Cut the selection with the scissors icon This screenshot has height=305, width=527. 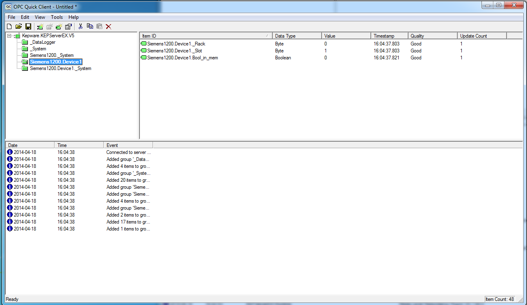click(x=81, y=27)
